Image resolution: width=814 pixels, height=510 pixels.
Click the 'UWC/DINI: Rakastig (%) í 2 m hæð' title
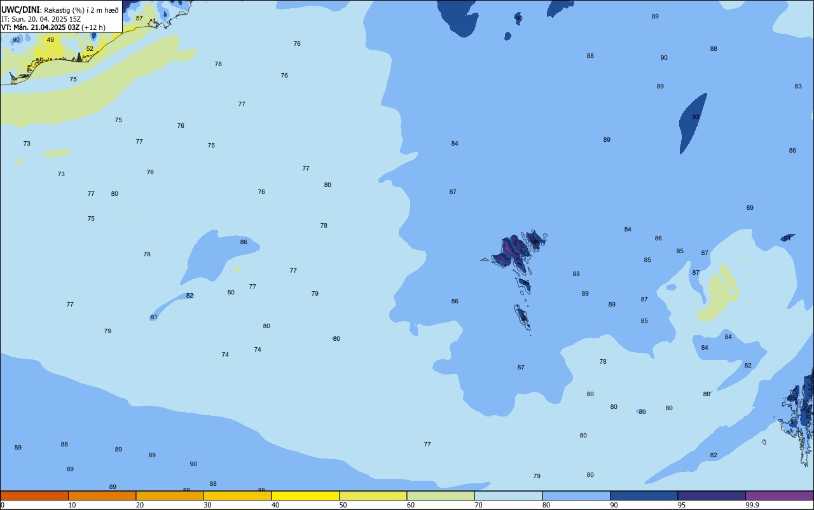click(x=60, y=10)
